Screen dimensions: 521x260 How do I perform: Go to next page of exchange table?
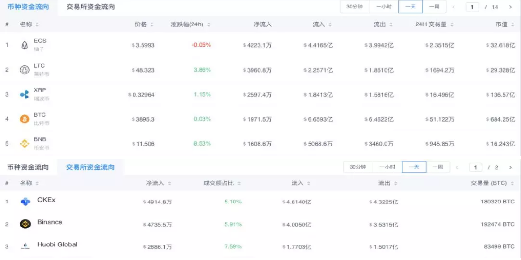(x=510, y=168)
